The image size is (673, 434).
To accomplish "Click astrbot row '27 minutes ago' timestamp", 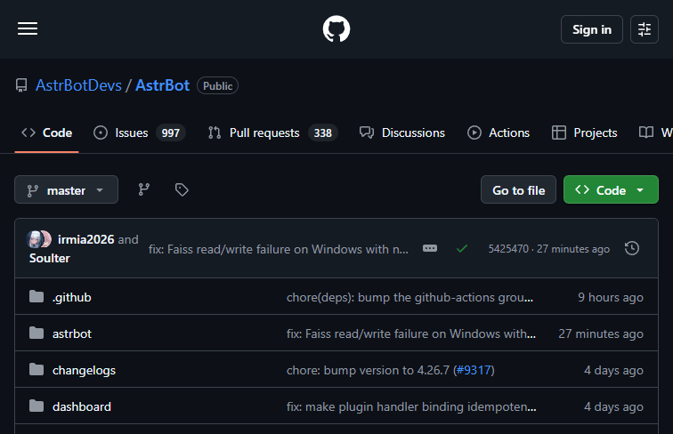I will click(x=601, y=334).
